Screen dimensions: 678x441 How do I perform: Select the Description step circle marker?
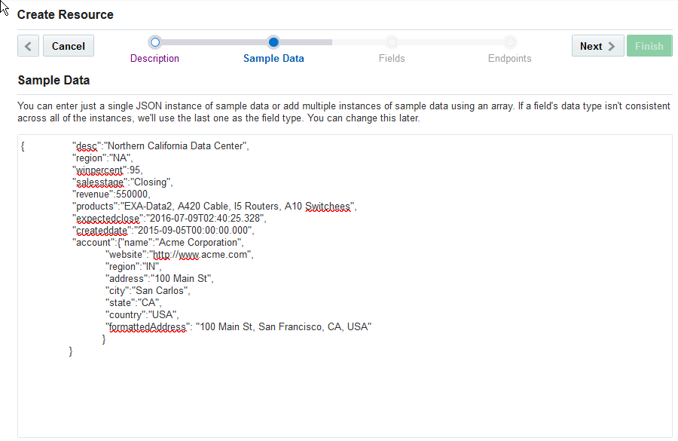pos(155,42)
